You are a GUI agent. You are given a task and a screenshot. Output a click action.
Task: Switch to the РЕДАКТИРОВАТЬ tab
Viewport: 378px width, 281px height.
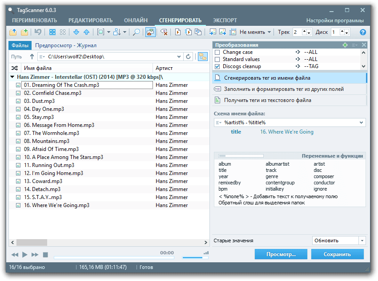coord(90,20)
